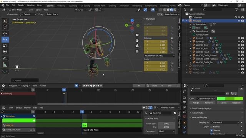
Task: Open the File menu
Action: [7, 5]
